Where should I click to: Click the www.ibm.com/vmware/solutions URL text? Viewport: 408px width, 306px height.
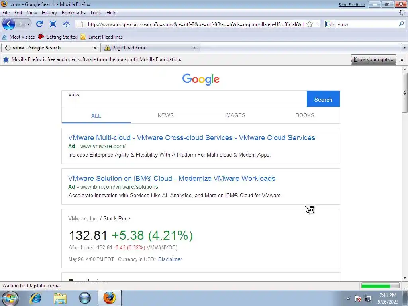pyautogui.click(x=119, y=187)
